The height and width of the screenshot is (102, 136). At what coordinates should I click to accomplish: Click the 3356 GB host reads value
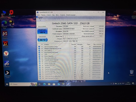pyautogui.click(x=99, y=26)
